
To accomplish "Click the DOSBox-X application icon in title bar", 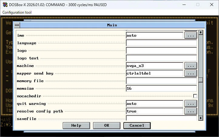I will (x=5, y=5).
